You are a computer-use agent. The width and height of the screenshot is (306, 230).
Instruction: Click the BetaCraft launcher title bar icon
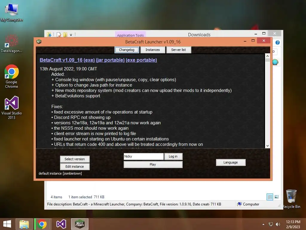[39, 42]
